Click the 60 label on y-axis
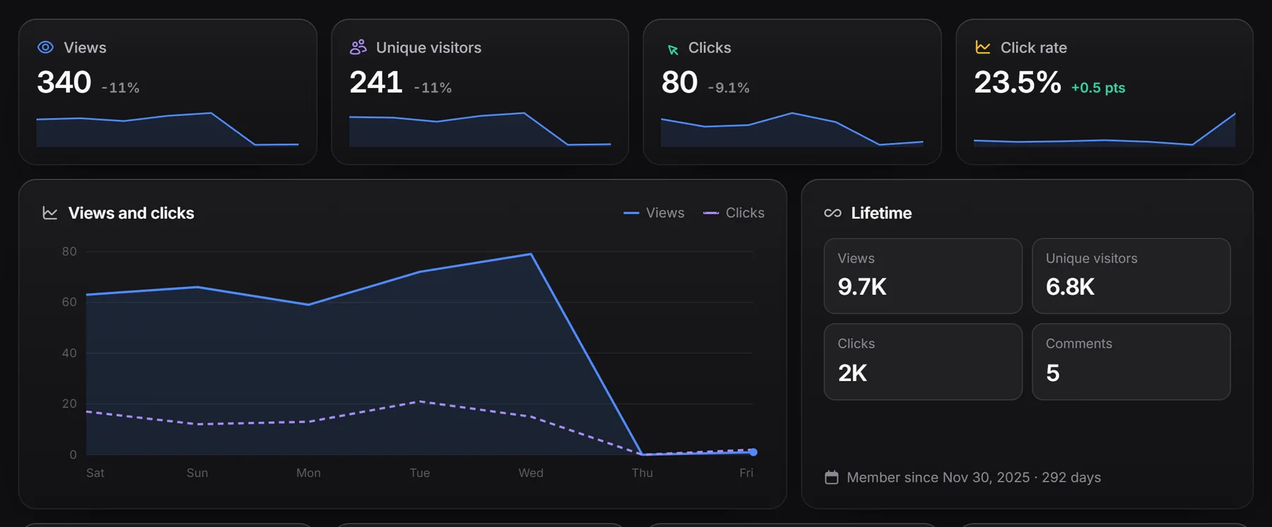The width and height of the screenshot is (1272, 527). tap(69, 302)
